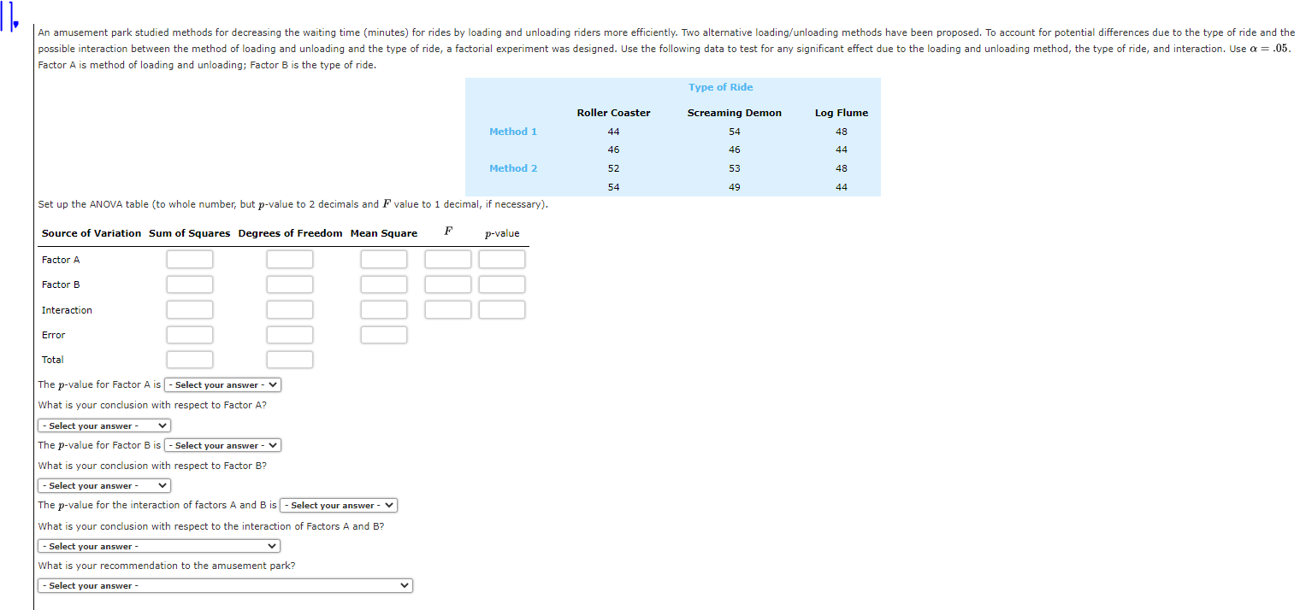This screenshot has width=1300, height=610.
Task: Click the Factor A p-value field
Action: click(501, 259)
